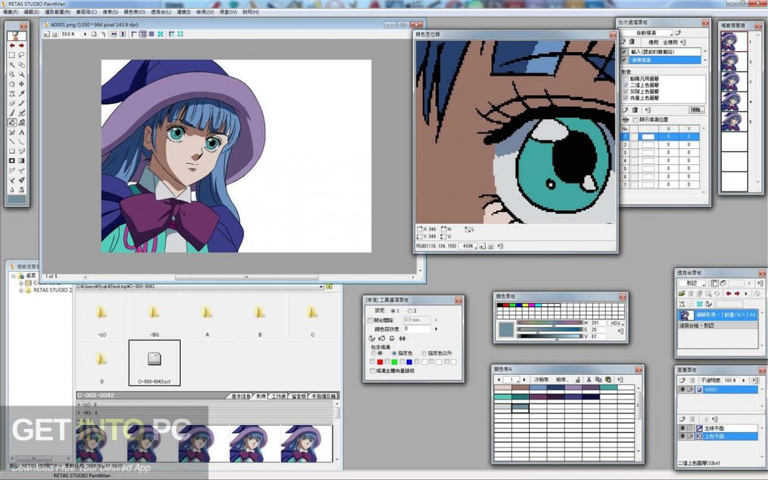Select the 指定色 radio button
This screenshot has height=480, width=768.
pyautogui.click(x=394, y=353)
